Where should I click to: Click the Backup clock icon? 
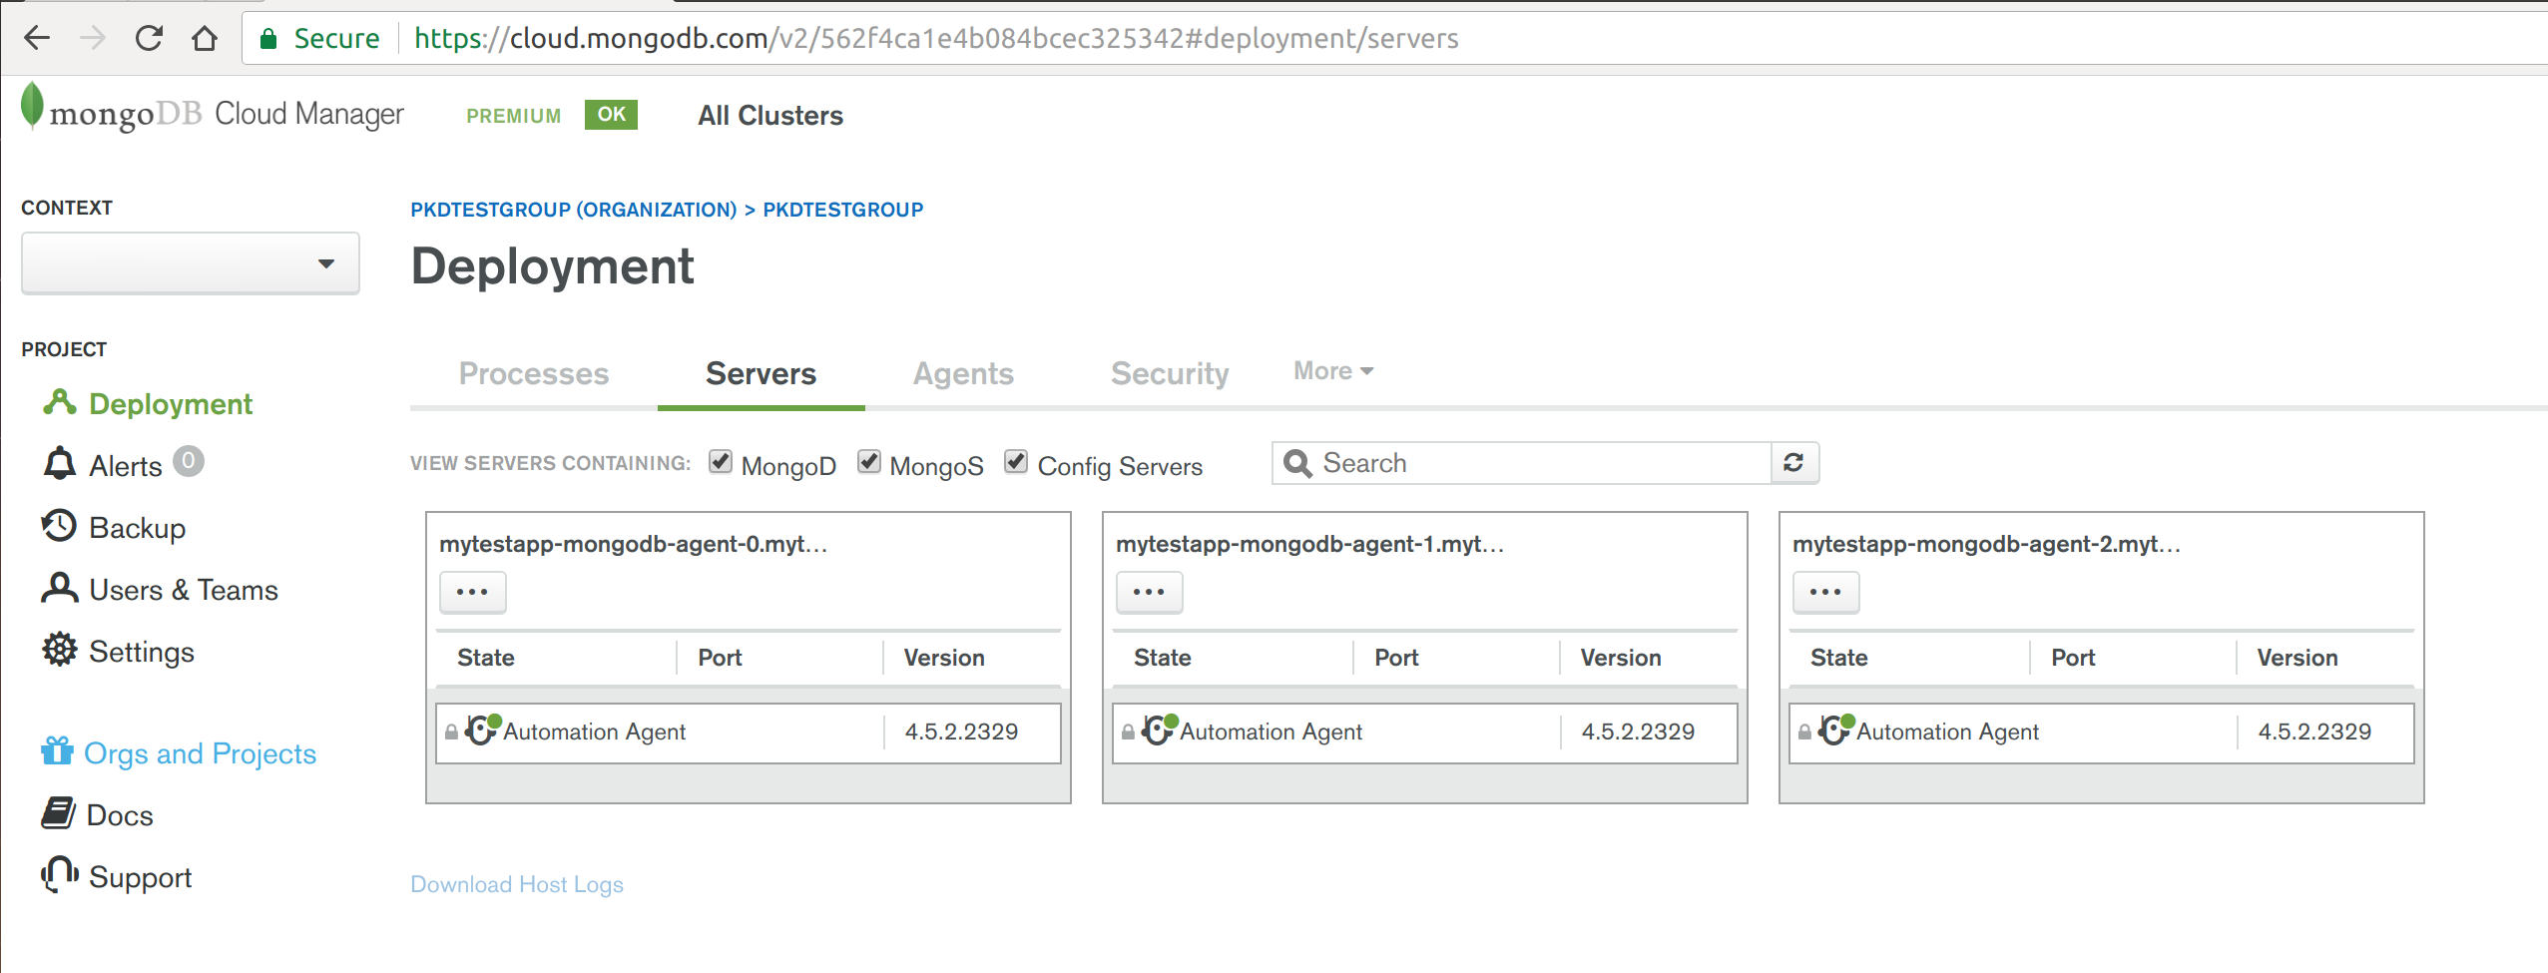[60, 526]
